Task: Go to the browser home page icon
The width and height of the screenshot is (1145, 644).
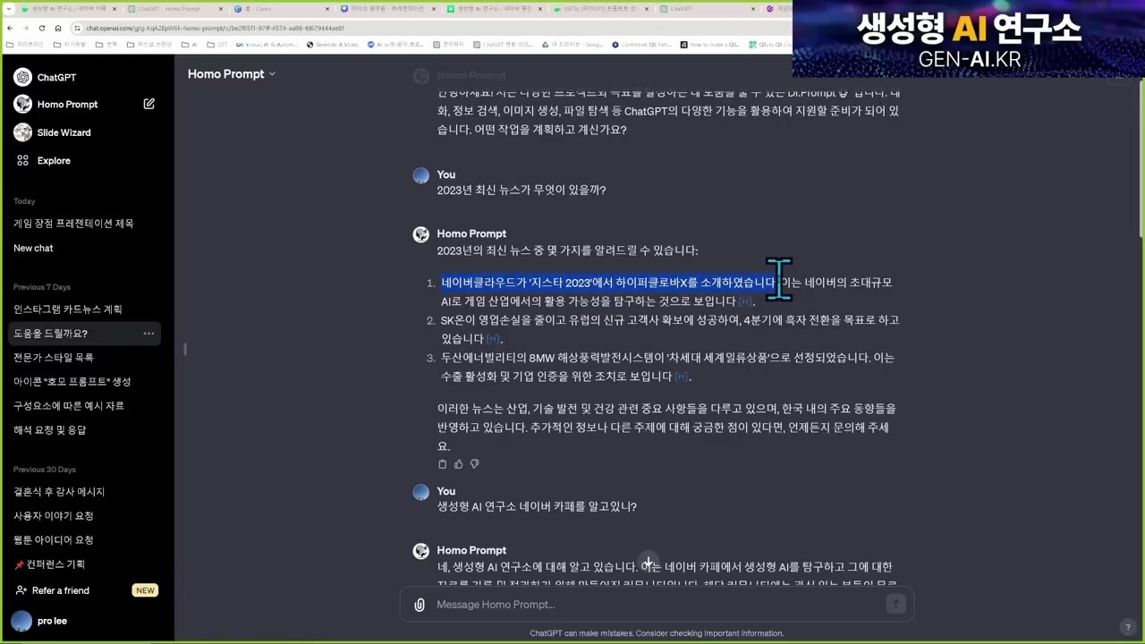Action: click(x=57, y=28)
